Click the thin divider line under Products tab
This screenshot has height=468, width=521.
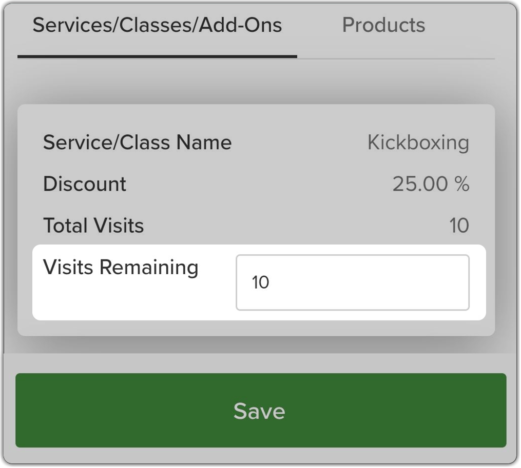(396, 59)
